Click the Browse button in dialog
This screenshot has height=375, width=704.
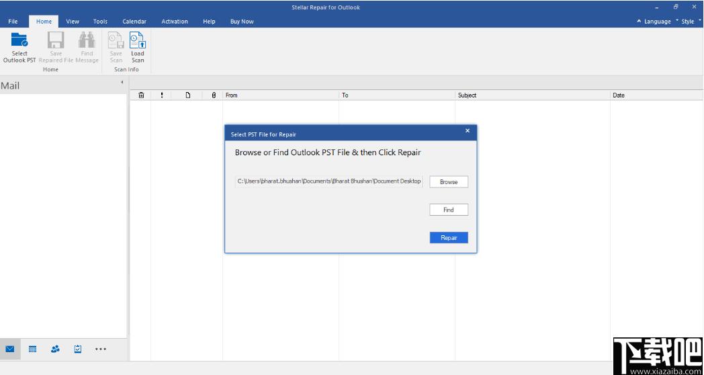click(449, 182)
